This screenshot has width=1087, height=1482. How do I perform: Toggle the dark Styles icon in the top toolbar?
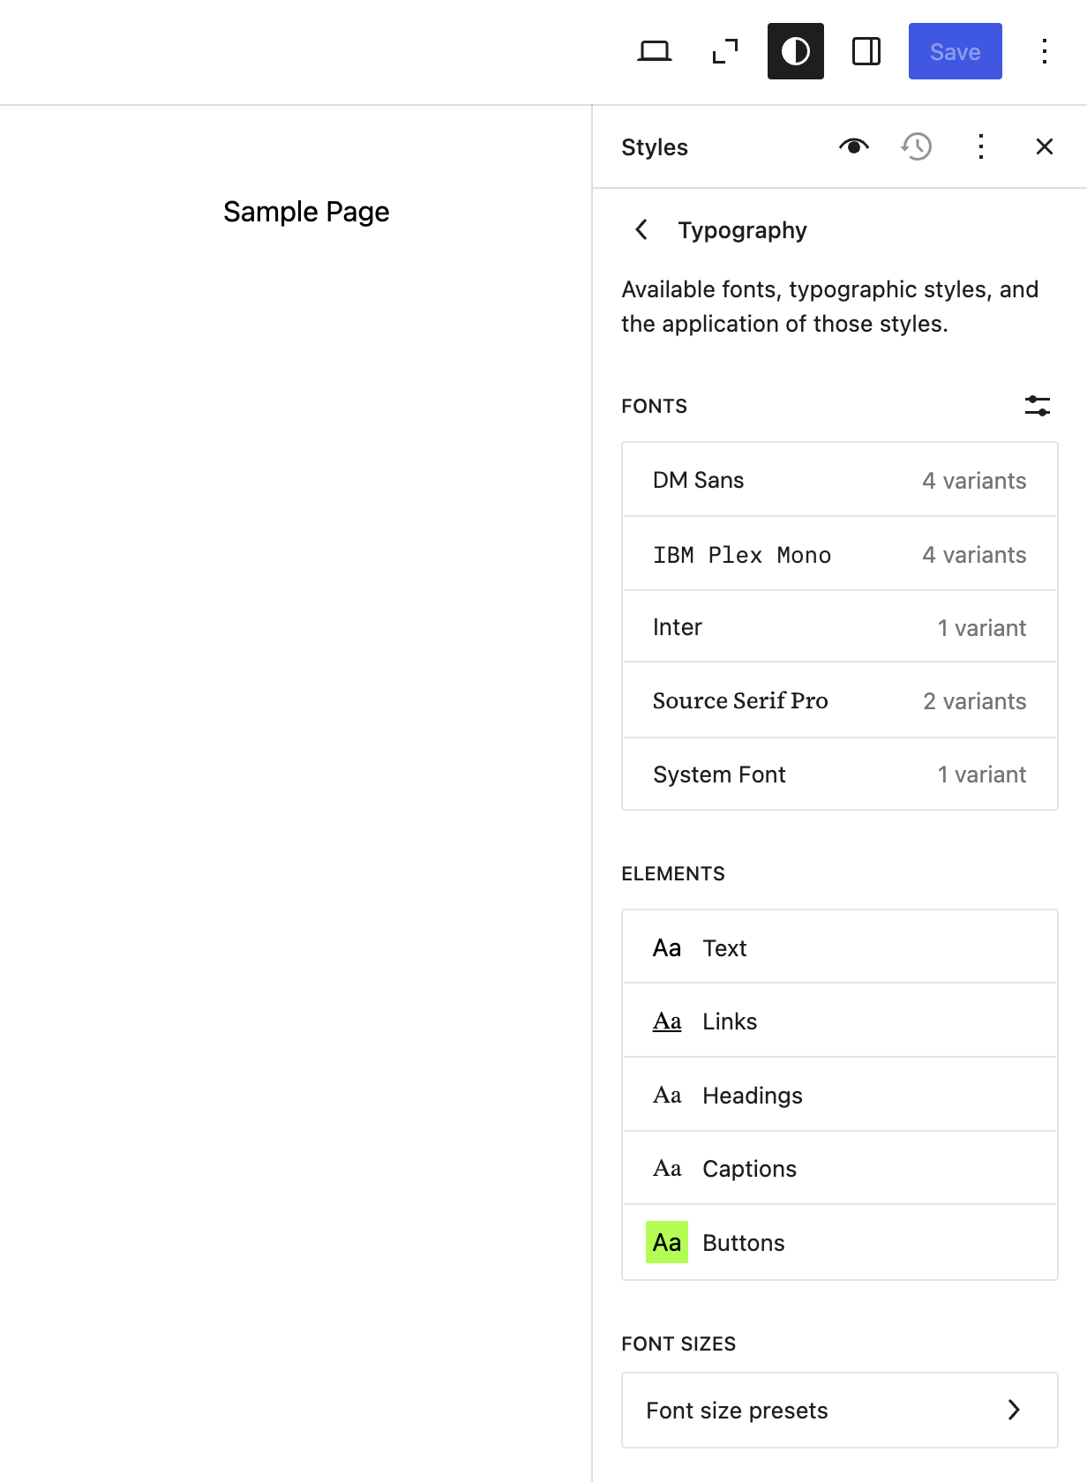pyautogui.click(x=795, y=51)
